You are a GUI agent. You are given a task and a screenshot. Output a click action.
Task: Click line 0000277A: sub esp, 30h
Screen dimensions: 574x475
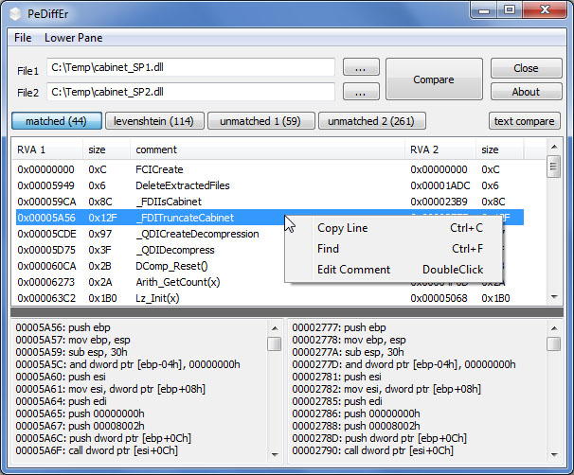click(348, 352)
